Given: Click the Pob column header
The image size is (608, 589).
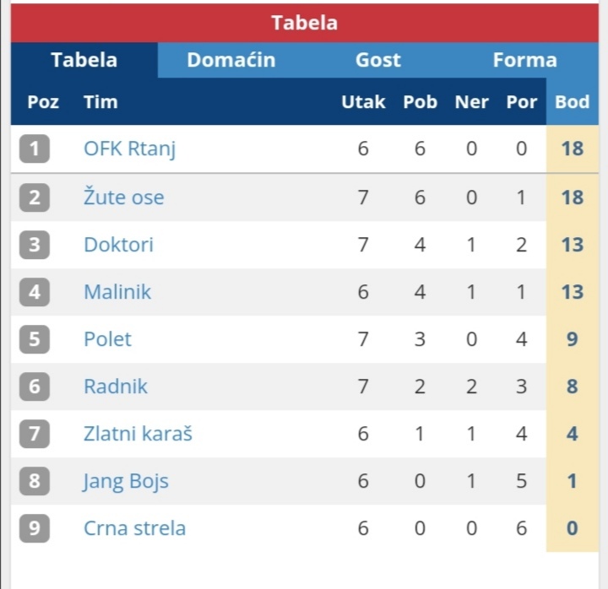Looking at the screenshot, I should [420, 102].
